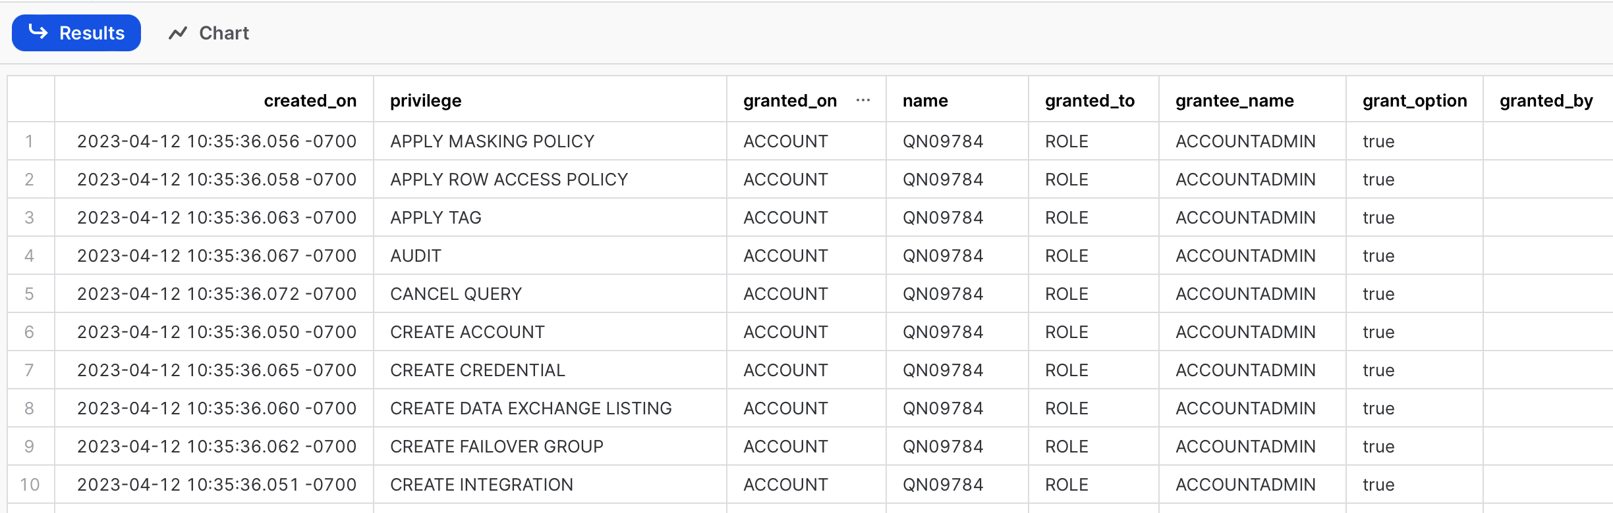Viewport: 1613px width, 513px height.
Task: Click QN09784 in the CREATE CREDENTIAL row
Action: coord(943,370)
